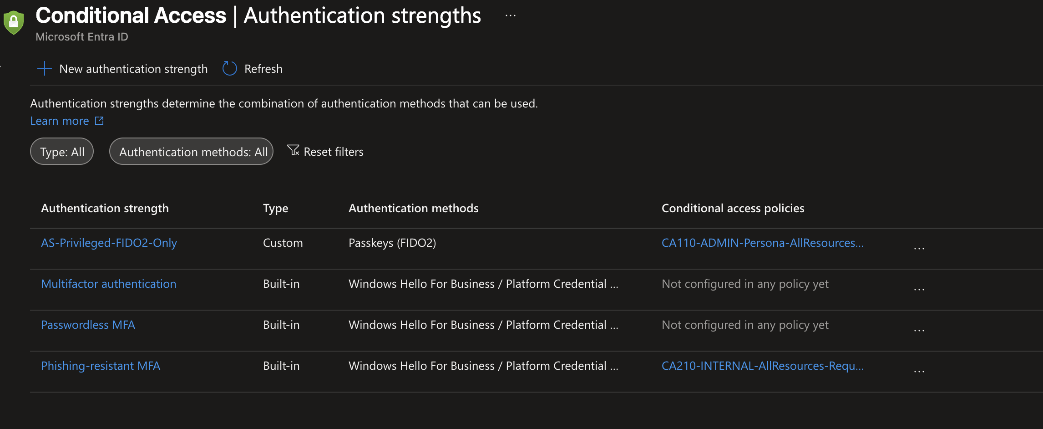Image resolution: width=1043 pixels, height=429 pixels.
Task: Click the Conditional Access shield lock icon
Action: [x=14, y=22]
